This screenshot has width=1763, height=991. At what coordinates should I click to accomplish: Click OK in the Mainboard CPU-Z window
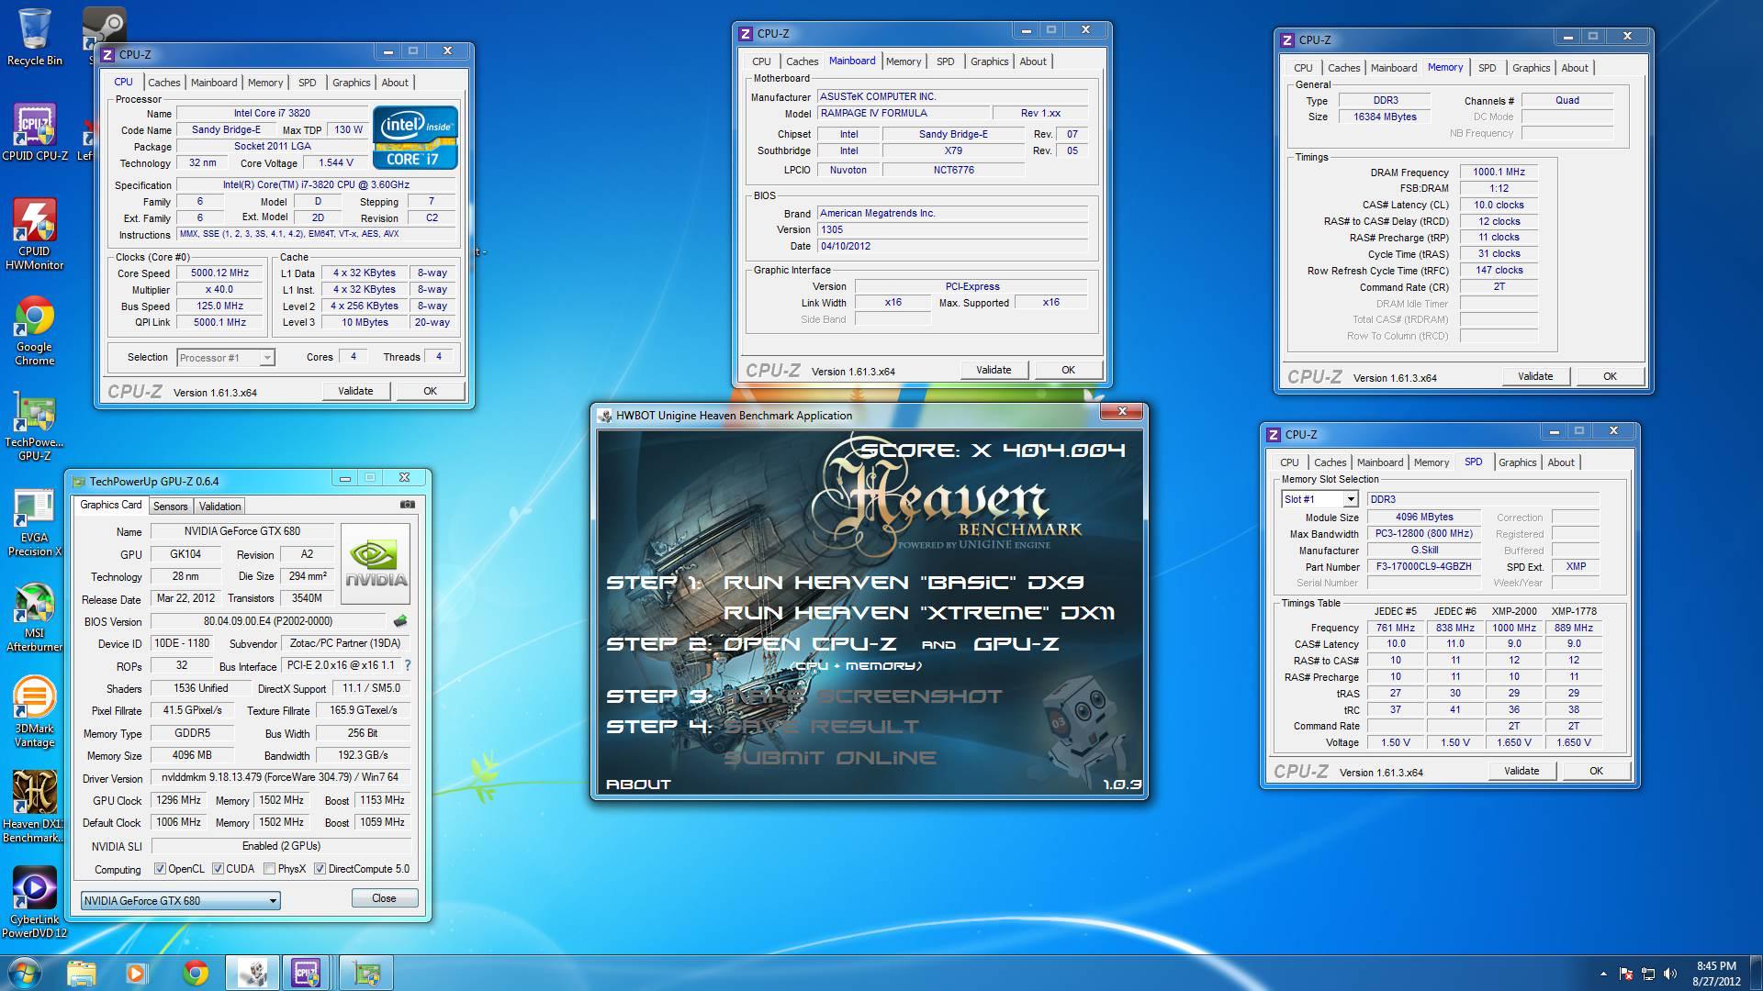point(1068,370)
